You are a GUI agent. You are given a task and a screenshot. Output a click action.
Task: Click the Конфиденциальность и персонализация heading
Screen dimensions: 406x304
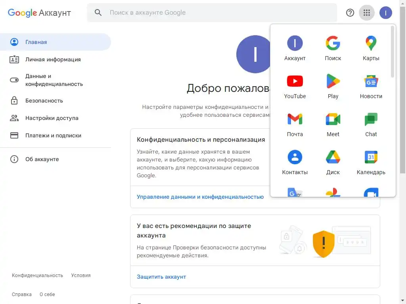(201, 140)
